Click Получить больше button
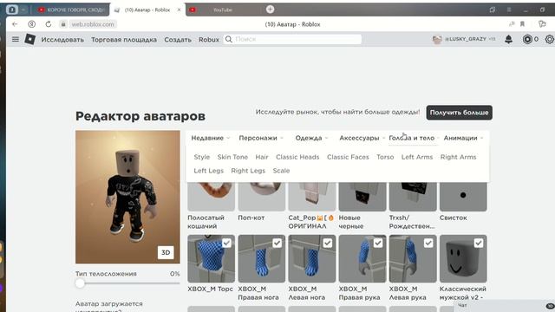Viewport: 555px width, 312px height. [459, 113]
